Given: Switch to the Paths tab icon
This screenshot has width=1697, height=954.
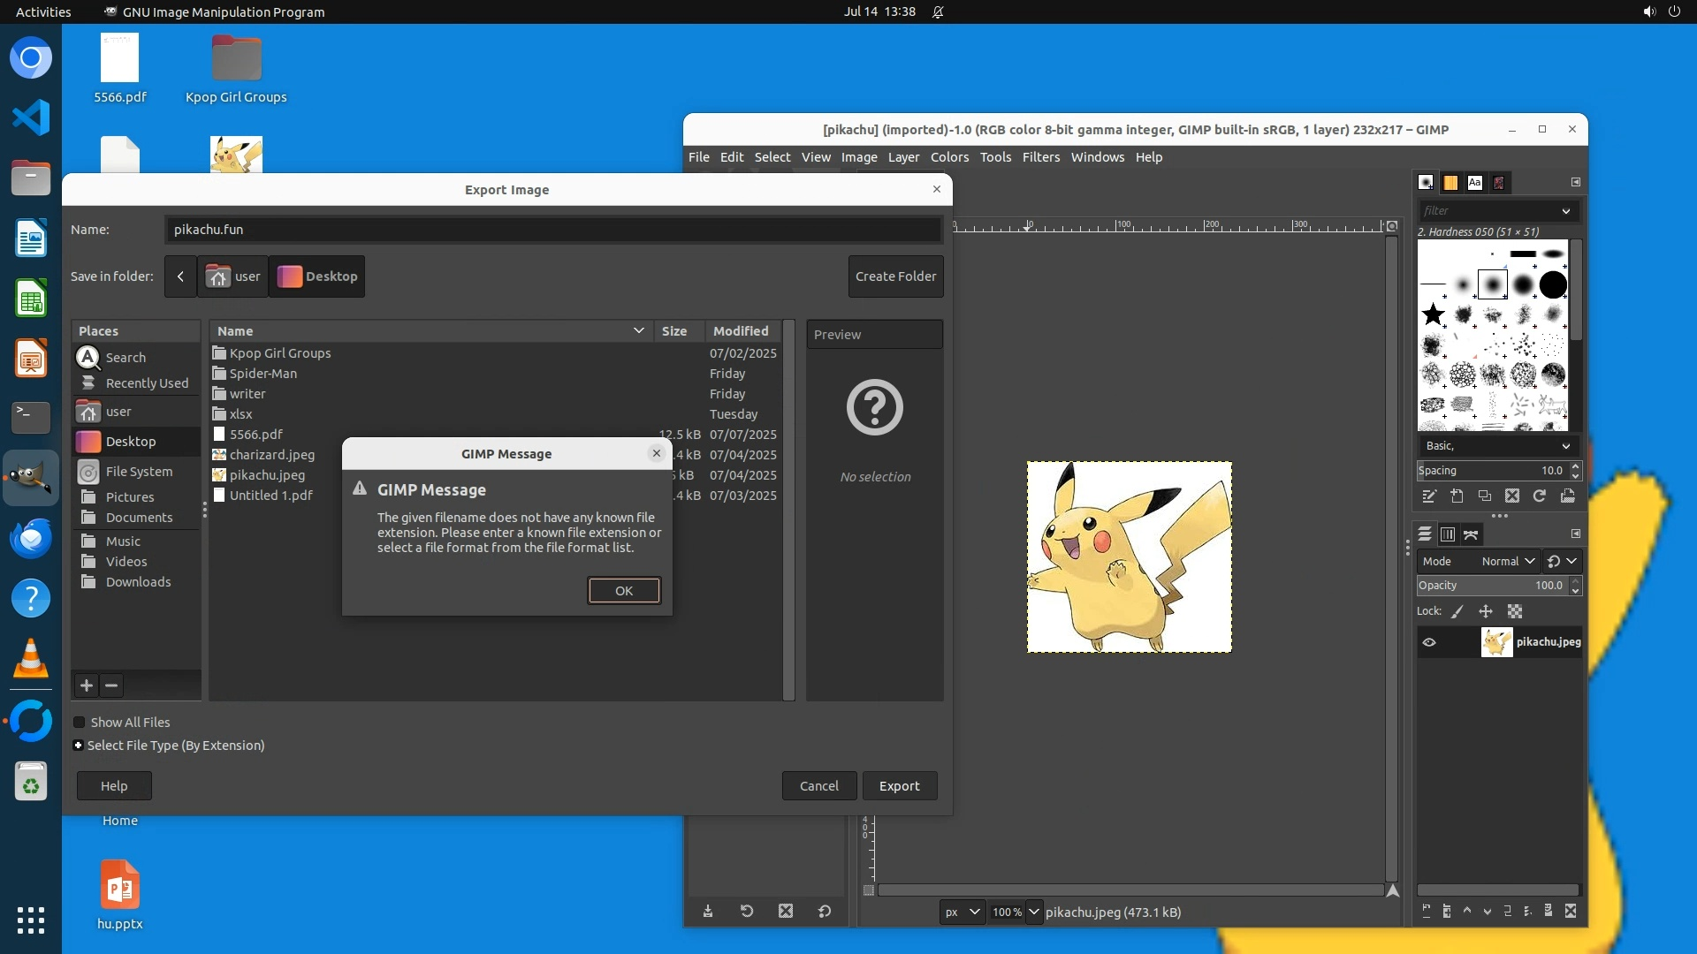Looking at the screenshot, I should [1471, 534].
